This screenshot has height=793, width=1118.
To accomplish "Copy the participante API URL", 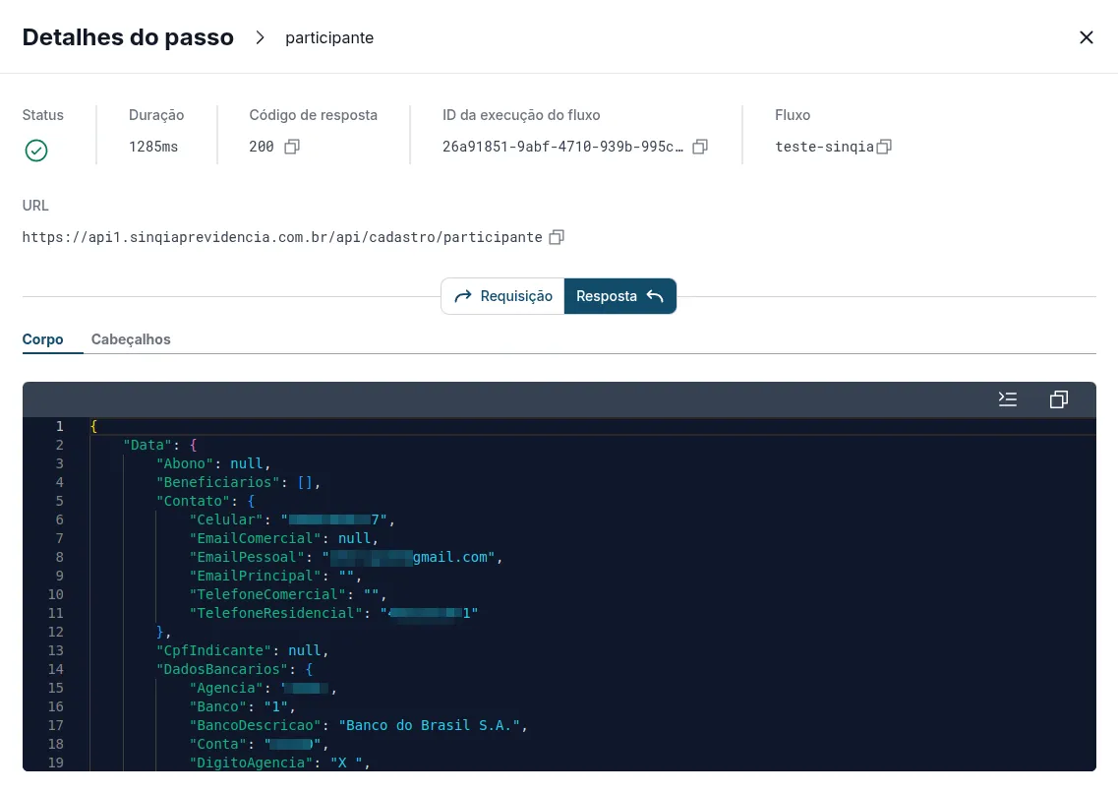I will point(557,237).
